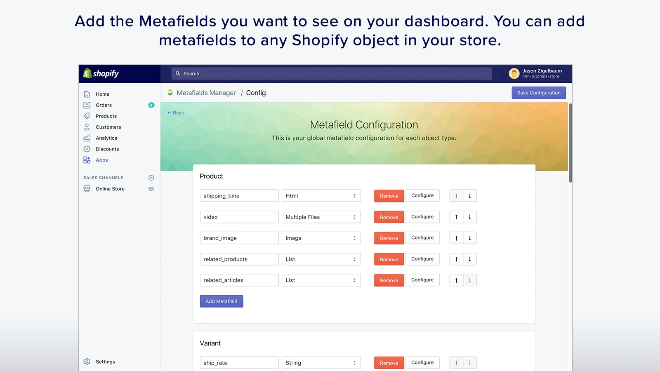
Task: Move related_articles metafield up with arrow
Action: [456, 280]
